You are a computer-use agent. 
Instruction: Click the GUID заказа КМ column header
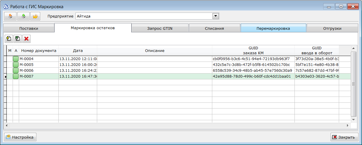[x=253, y=50]
